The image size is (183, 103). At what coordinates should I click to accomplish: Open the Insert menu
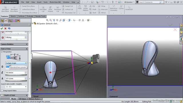(x=39, y=2)
